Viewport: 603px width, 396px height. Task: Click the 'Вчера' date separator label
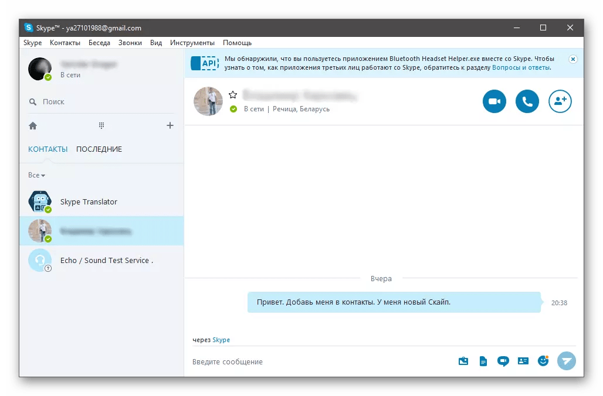pyautogui.click(x=381, y=278)
